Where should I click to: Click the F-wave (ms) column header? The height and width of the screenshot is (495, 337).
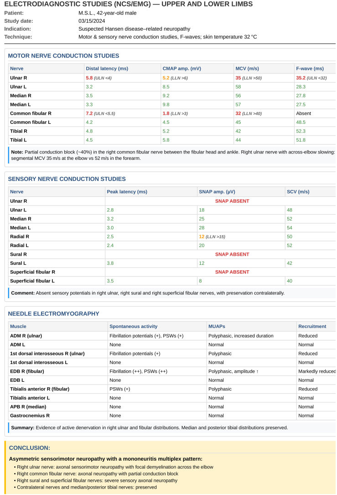point(310,68)
